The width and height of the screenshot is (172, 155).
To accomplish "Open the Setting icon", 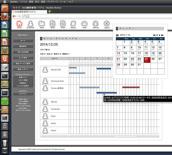I will click(x=96, y=24).
